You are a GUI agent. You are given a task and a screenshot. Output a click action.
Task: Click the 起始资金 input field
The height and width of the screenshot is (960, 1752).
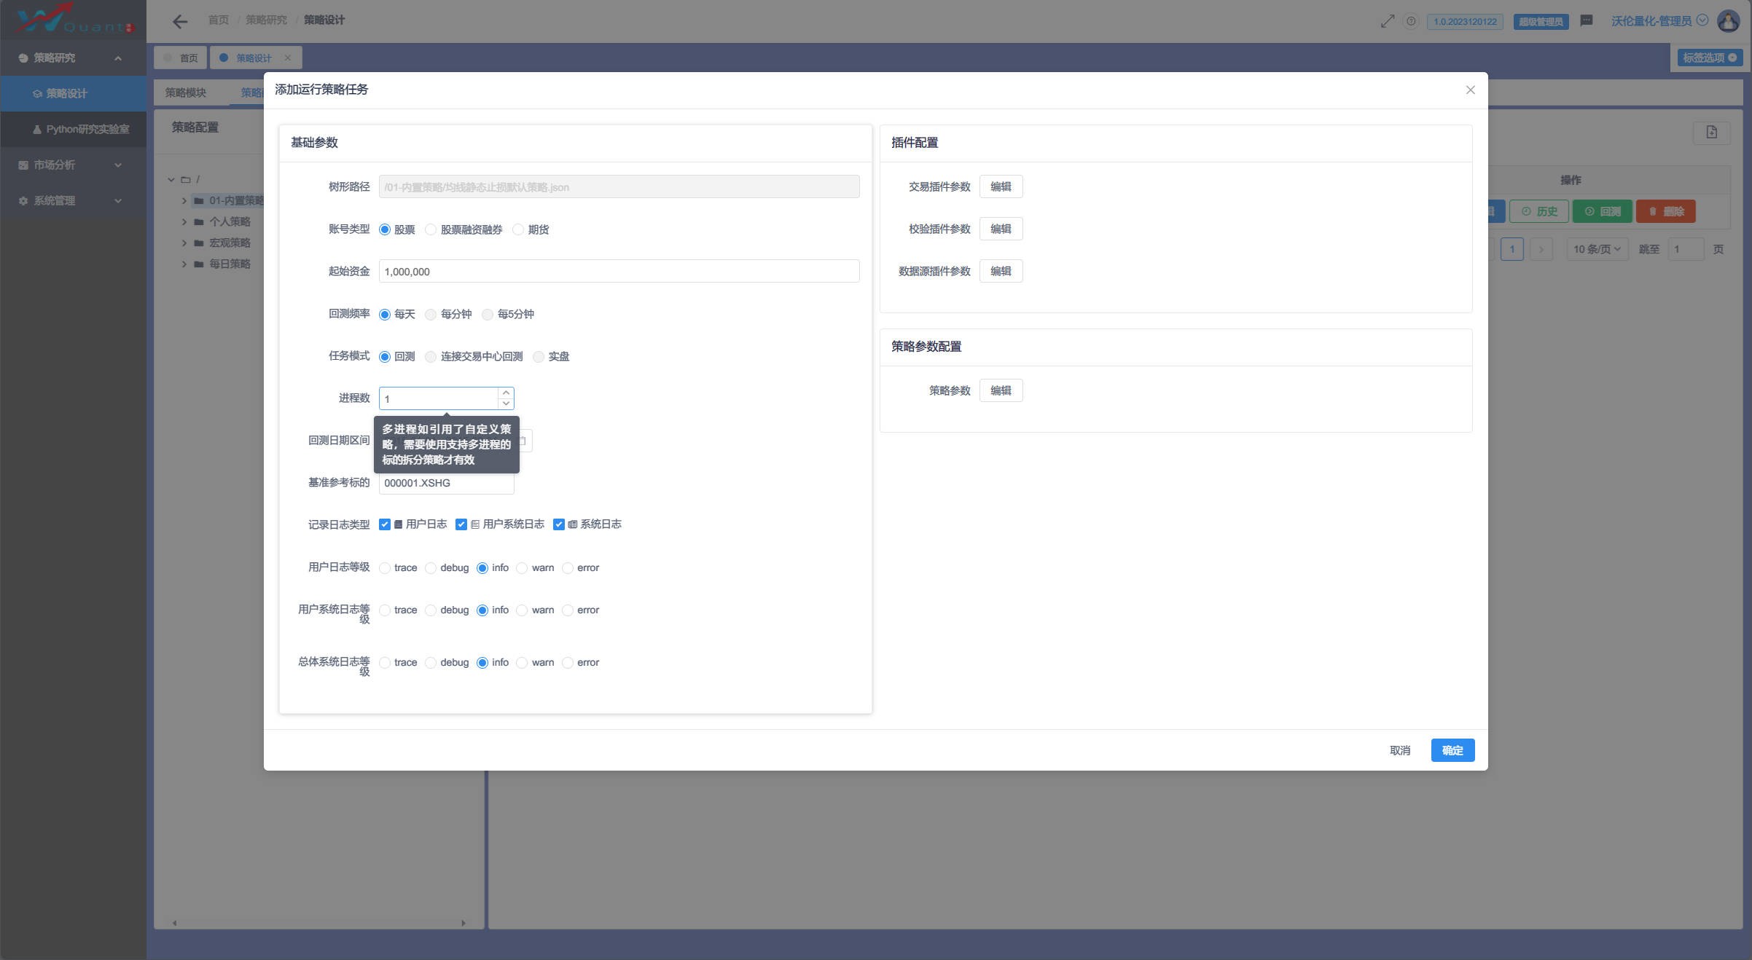(x=618, y=272)
